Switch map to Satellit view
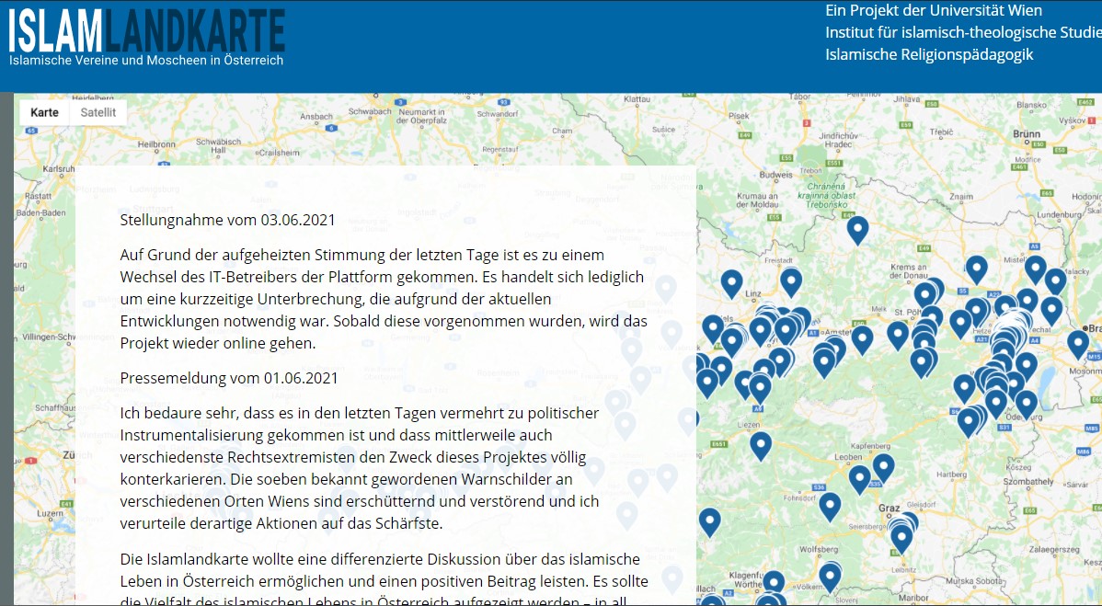The height and width of the screenshot is (606, 1102). coord(98,112)
